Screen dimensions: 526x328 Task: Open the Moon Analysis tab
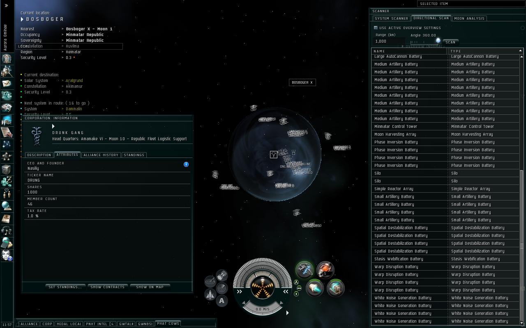coord(469,18)
